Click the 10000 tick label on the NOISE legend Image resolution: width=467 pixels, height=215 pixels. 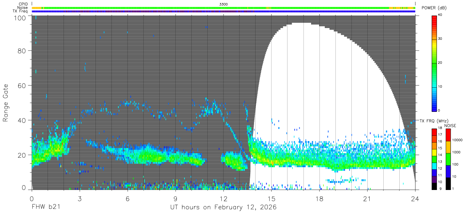457,140
